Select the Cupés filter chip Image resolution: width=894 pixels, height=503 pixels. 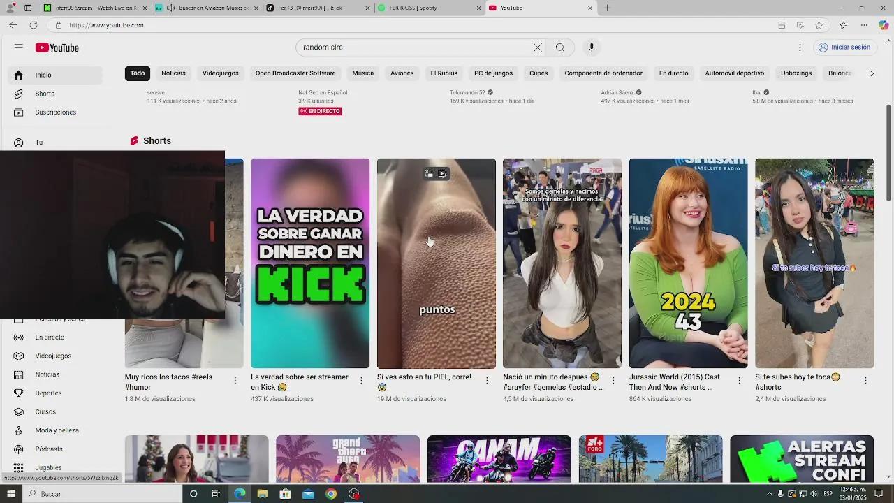pos(538,73)
